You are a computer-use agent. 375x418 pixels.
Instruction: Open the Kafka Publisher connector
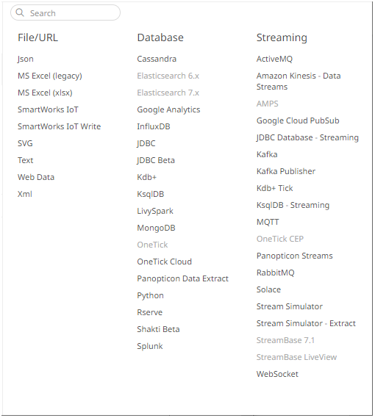(x=286, y=171)
